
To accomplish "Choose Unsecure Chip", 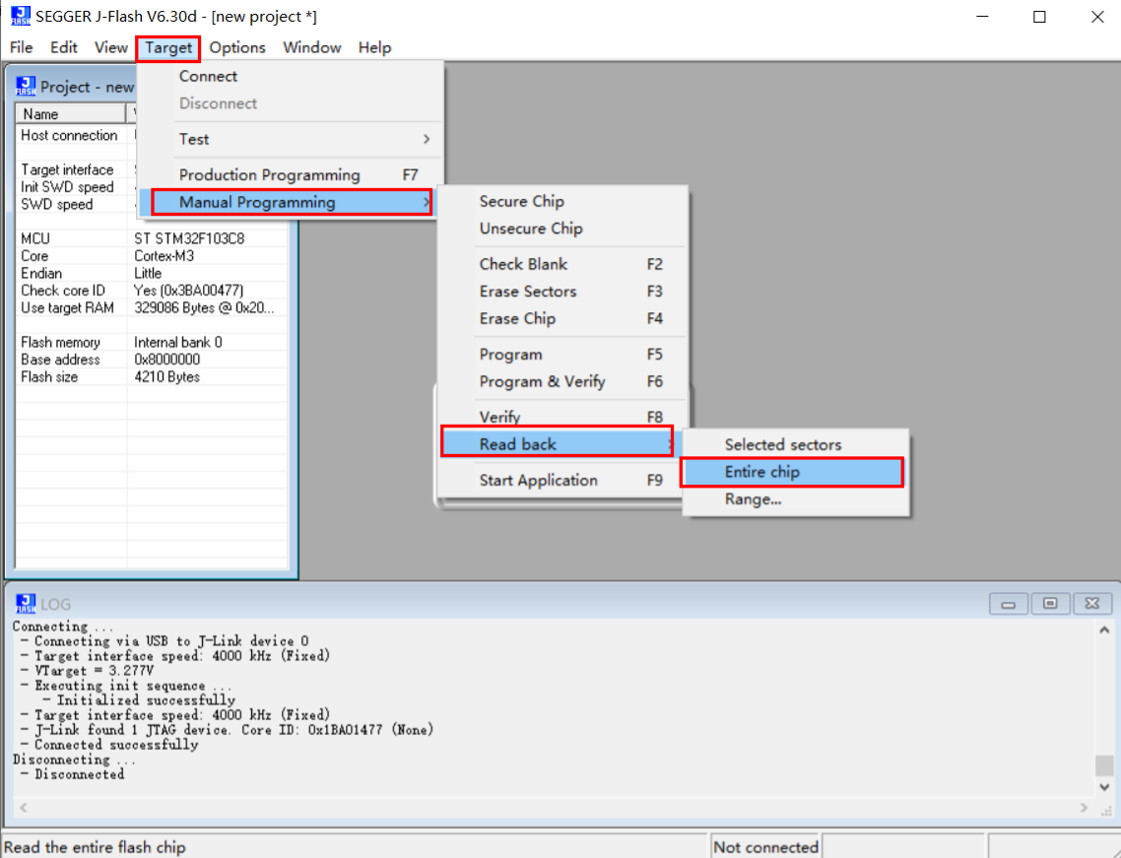I will 561,229.
